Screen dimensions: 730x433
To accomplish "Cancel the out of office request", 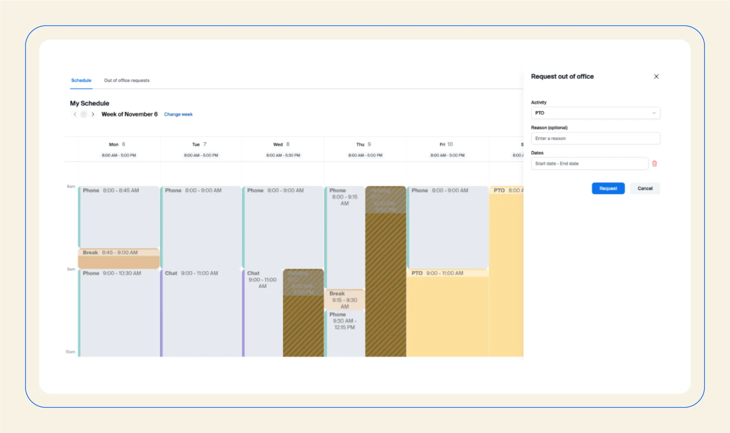I will 645,188.
